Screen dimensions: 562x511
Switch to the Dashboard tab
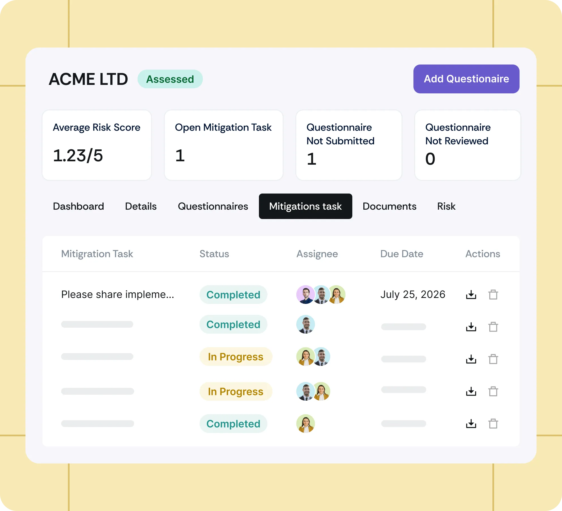pos(78,206)
